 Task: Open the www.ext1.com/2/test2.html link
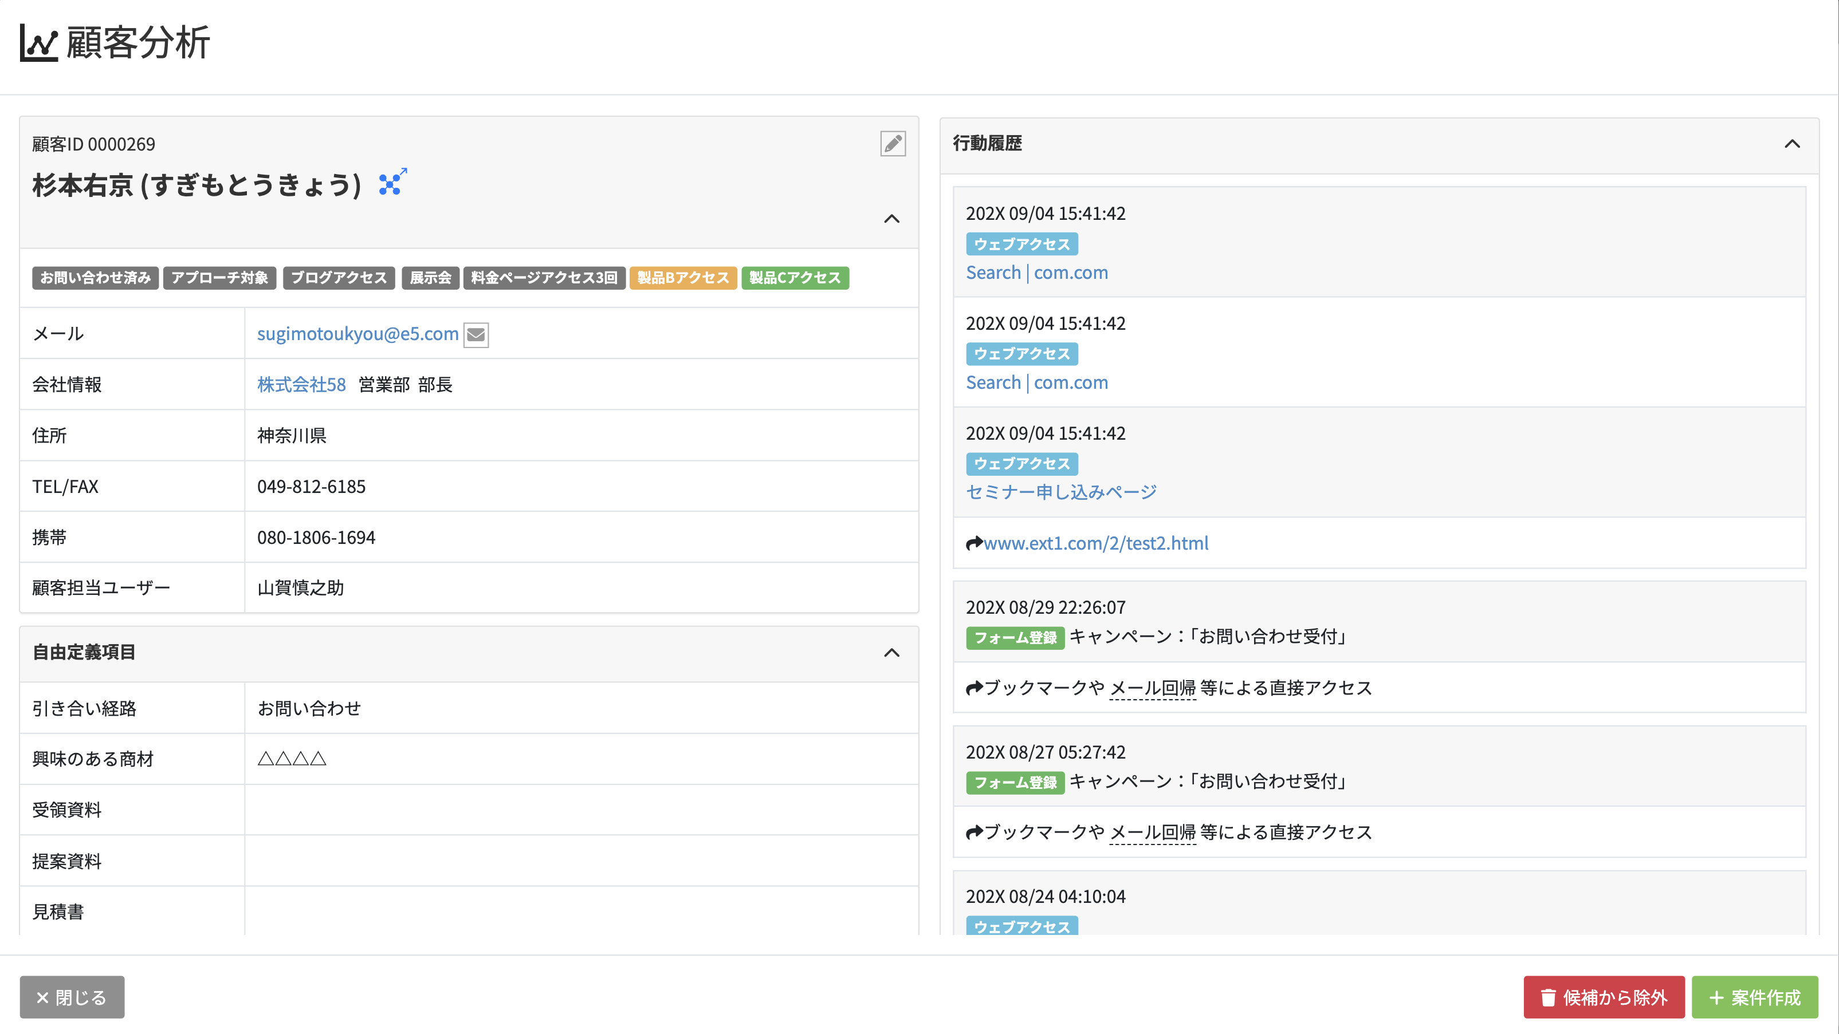(x=1096, y=544)
